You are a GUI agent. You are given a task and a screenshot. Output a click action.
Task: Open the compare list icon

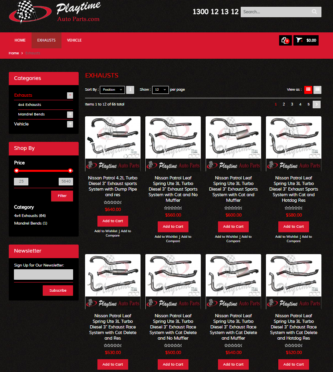coord(285,40)
